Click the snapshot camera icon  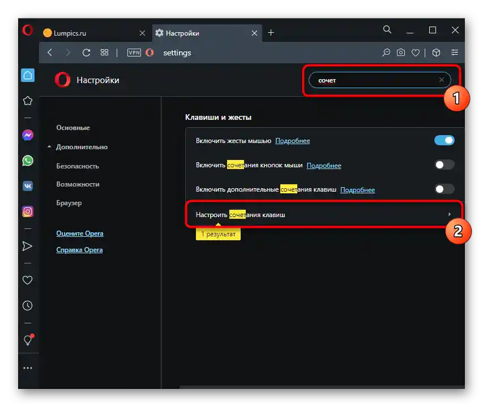401,53
